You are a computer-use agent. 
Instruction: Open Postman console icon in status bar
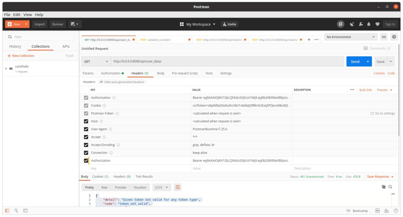click(x=26, y=211)
